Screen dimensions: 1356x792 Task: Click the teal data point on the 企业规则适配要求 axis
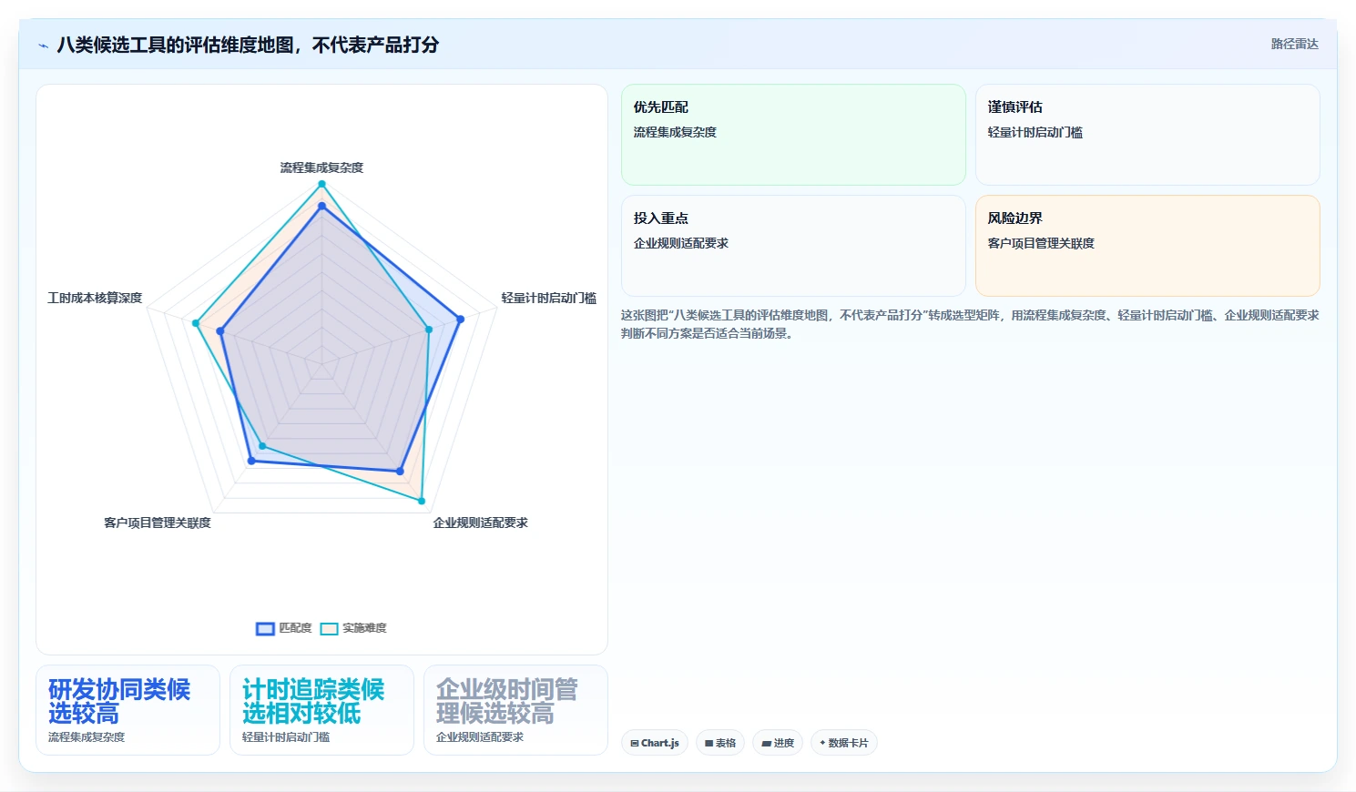[x=422, y=501]
